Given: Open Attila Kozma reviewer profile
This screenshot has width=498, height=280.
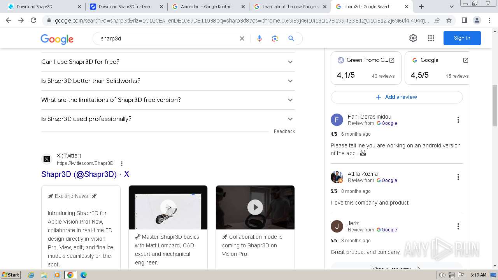Looking at the screenshot, I should click(362, 174).
